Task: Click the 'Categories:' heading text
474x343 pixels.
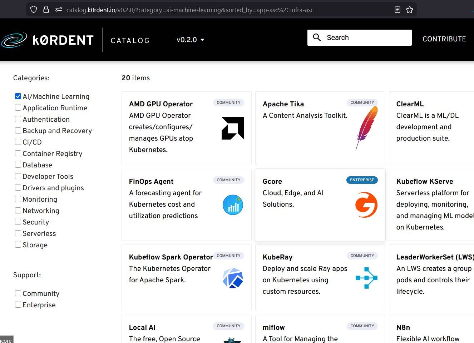Action: point(31,78)
